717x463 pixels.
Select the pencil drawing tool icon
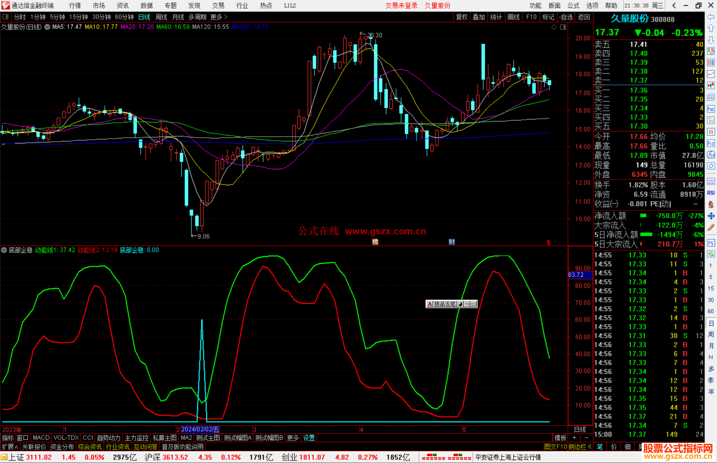pos(711,227)
